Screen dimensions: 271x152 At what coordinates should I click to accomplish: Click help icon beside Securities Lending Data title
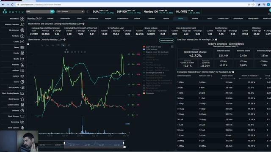coord(83,24)
